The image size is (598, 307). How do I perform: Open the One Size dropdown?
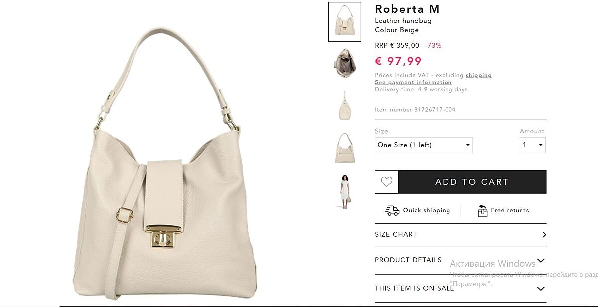424,145
